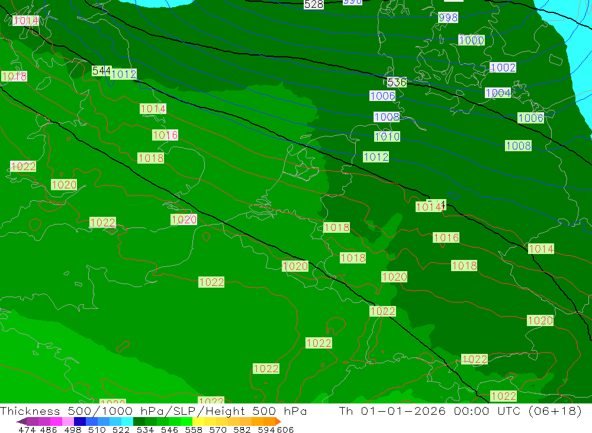Click the blue 1012 label beside 544
Image resolution: width=592 pixels, height=433 pixels.
pyautogui.click(x=124, y=74)
